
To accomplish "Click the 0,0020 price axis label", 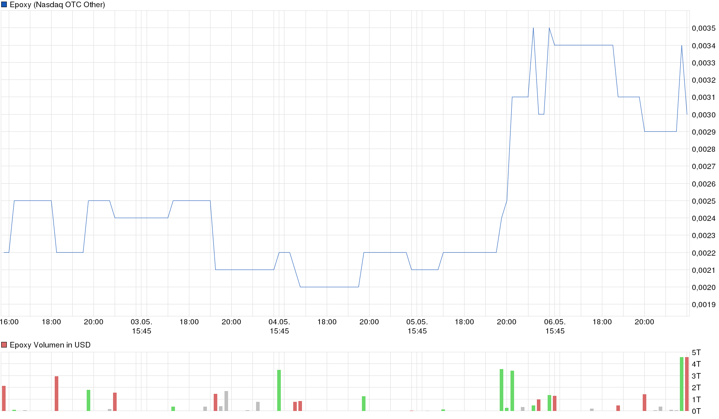I will 704,287.
